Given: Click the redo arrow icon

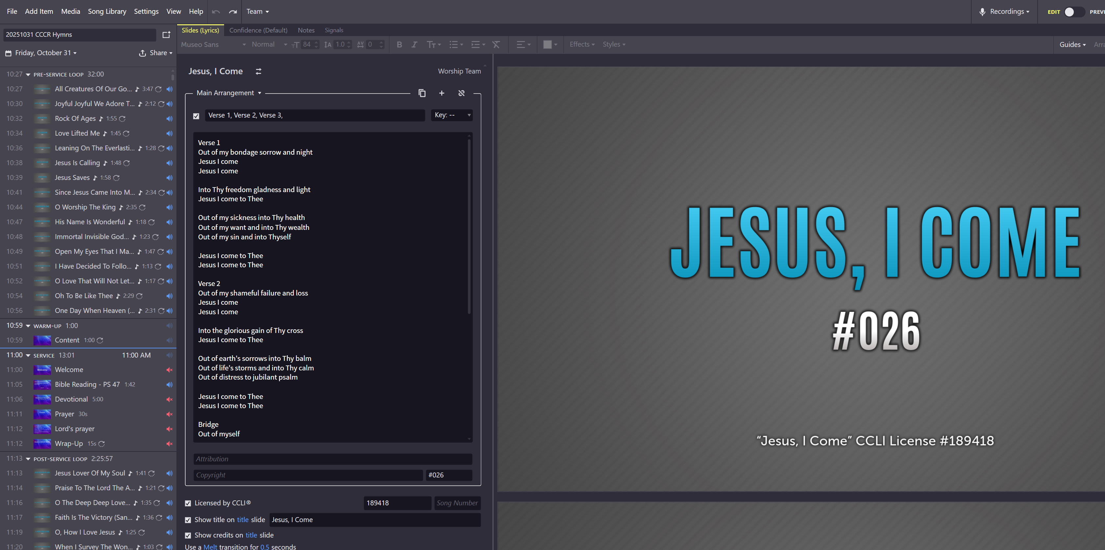Looking at the screenshot, I should click(233, 11).
